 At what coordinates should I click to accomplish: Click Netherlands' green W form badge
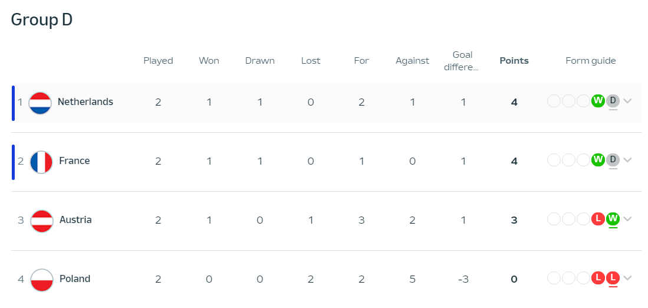coord(598,101)
